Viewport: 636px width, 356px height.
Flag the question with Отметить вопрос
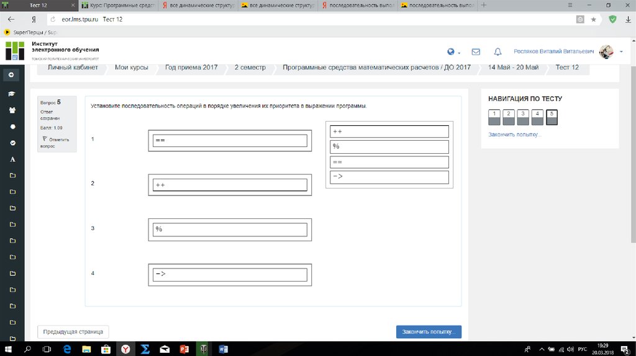coord(57,143)
